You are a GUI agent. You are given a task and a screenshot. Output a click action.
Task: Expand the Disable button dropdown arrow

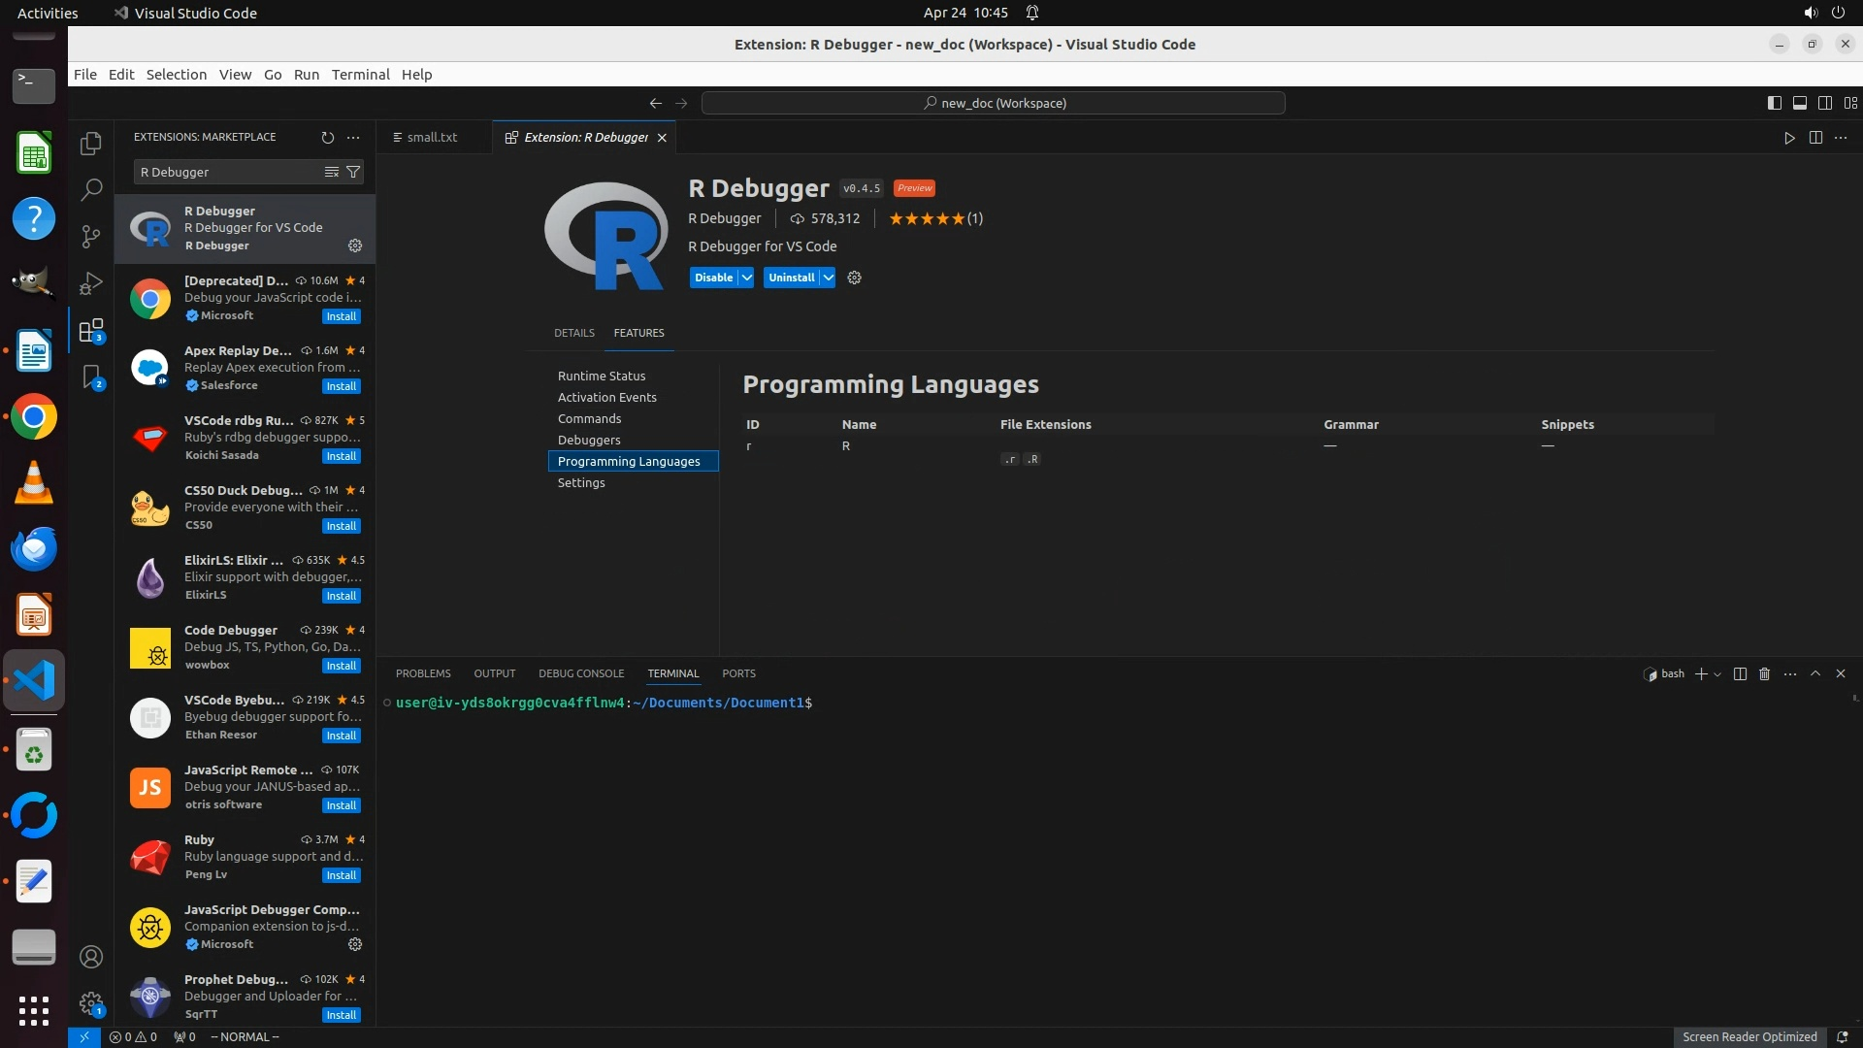pyautogui.click(x=746, y=278)
